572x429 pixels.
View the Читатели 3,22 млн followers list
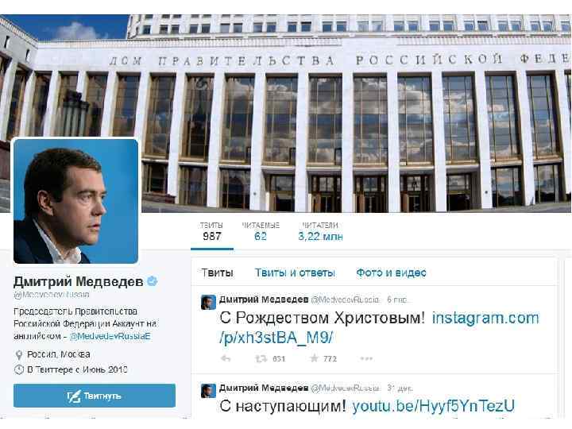[320, 232]
